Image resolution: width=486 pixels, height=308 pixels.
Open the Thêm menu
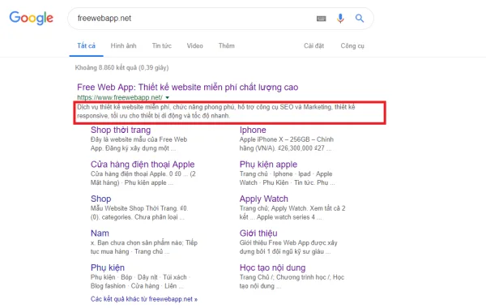[x=227, y=46]
